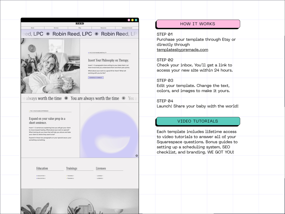Click the LICENSE 1 list item
Image resolution: width=285 pixels, height=214 pixels.
pos(100,176)
